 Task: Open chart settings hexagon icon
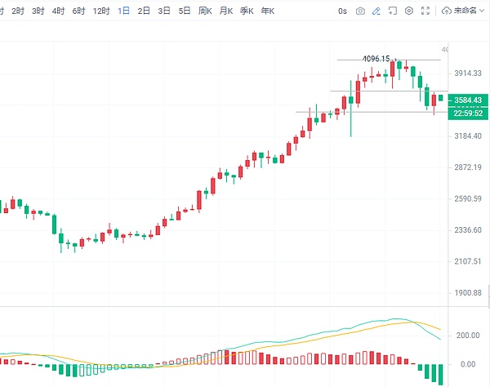[411, 11]
